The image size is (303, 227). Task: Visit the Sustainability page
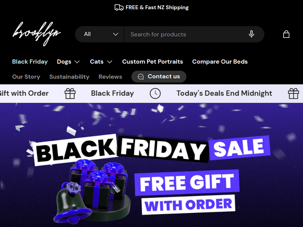[x=69, y=77]
